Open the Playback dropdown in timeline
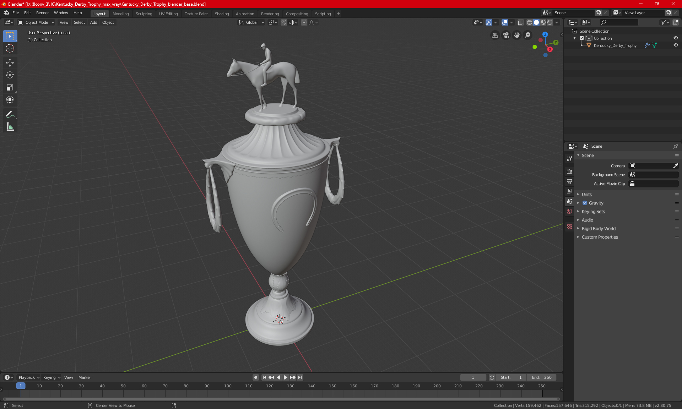 28,377
